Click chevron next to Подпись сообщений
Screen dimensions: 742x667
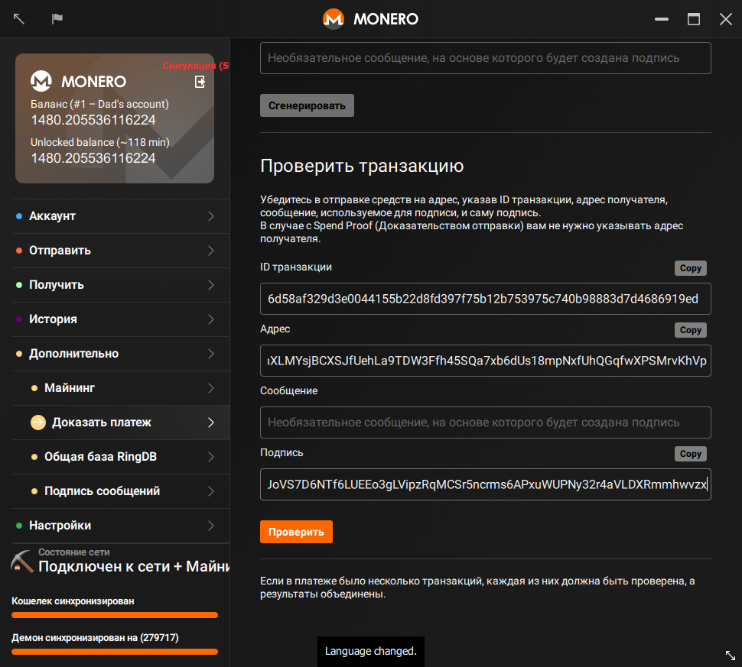211,491
